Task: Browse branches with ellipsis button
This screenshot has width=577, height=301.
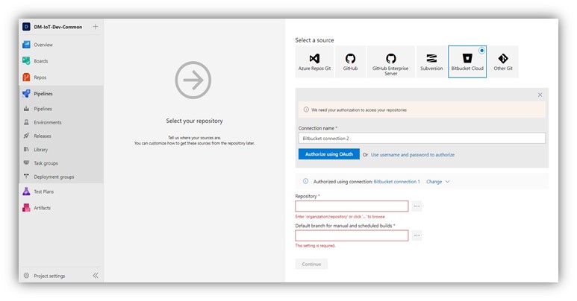Action: coord(417,235)
